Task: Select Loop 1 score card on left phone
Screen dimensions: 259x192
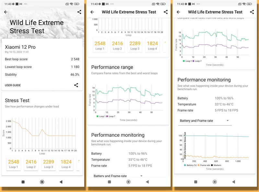Action: coord(14,164)
